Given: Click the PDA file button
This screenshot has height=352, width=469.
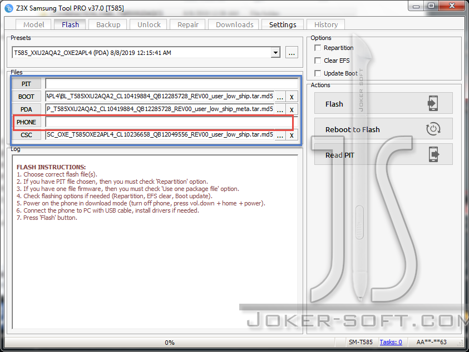Looking at the screenshot, I should tap(26, 109).
